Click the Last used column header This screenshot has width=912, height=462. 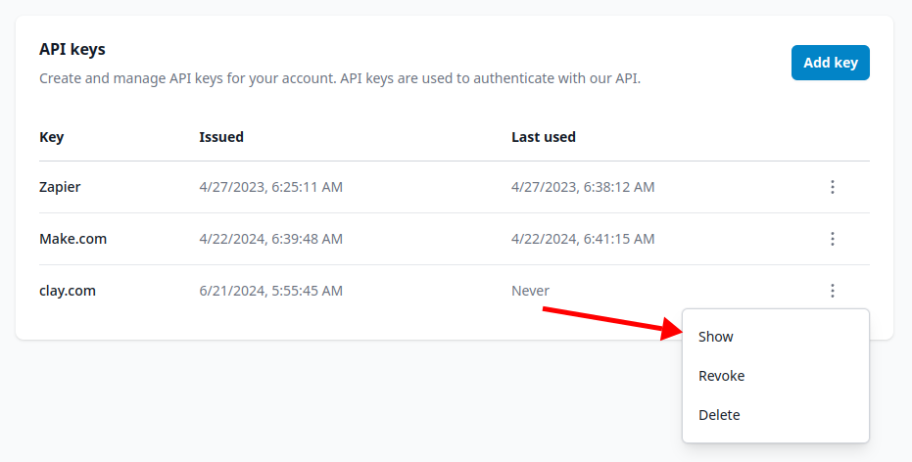tap(544, 137)
